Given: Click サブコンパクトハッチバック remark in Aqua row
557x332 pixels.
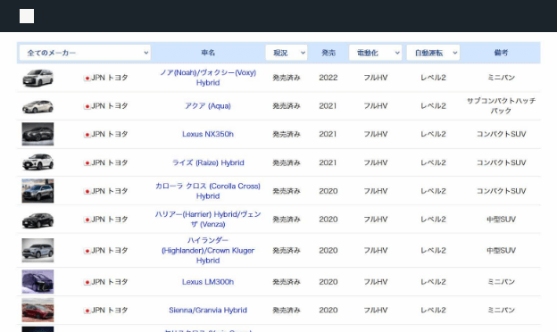Looking at the screenshot, I should point(501,106).
